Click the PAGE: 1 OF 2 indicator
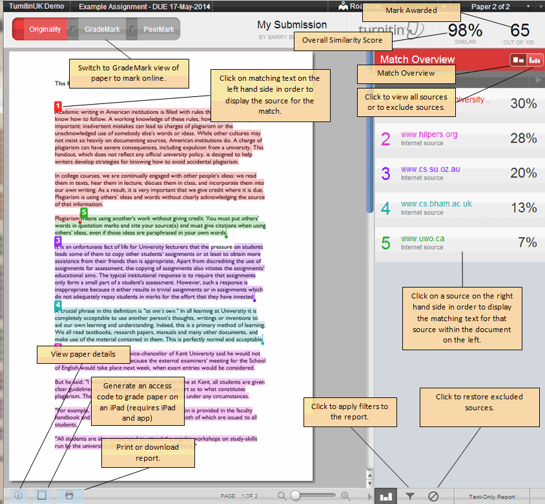 click(239, 496)
